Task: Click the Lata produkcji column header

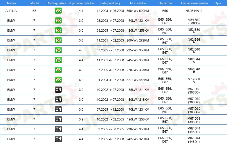Action: tap(110, 3)
